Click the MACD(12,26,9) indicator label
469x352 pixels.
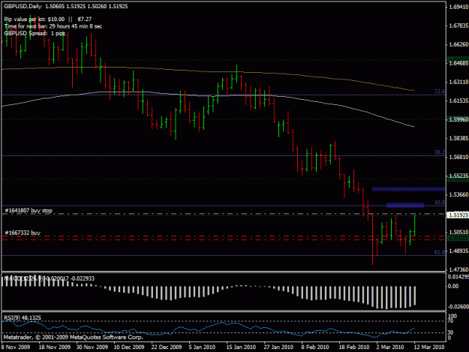24,278
